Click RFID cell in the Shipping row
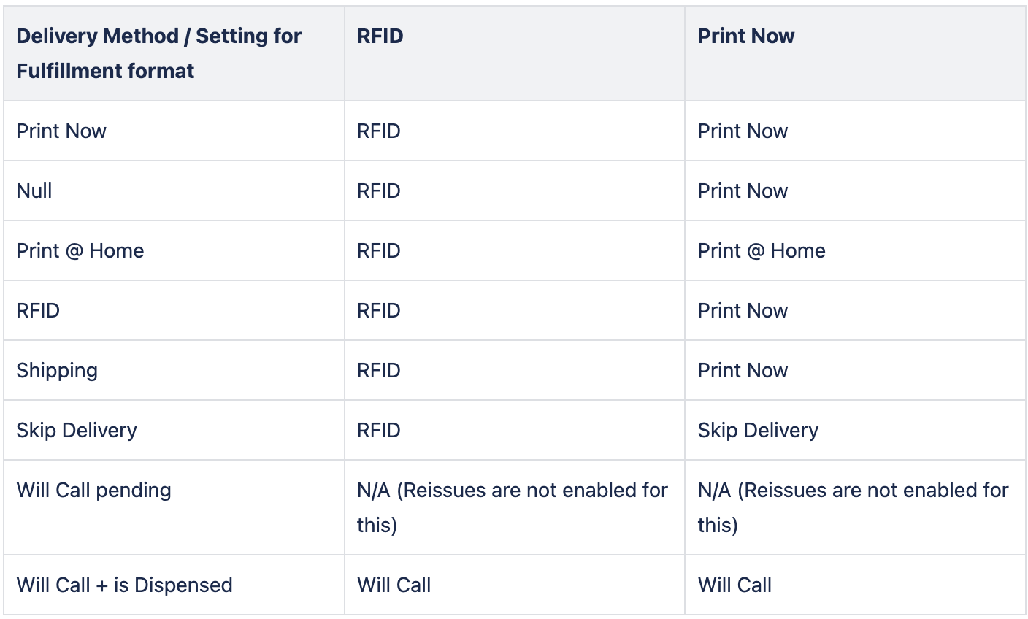The width and height of the screenshot is (1028, 619). [378, 370]
